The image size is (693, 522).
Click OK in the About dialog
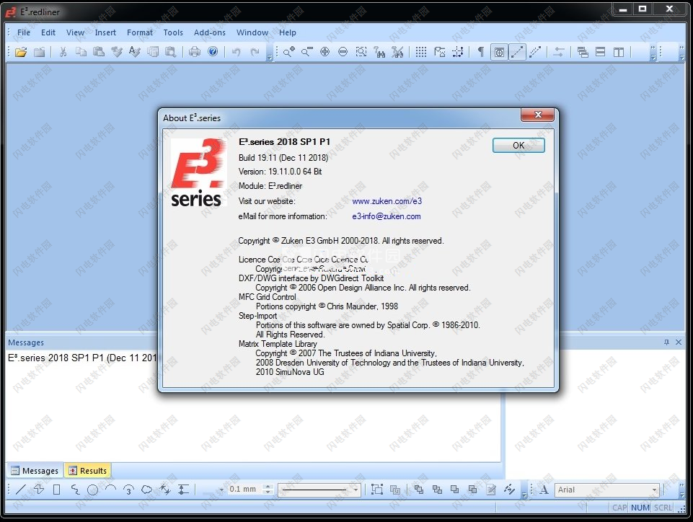click(x=518, y=146)
